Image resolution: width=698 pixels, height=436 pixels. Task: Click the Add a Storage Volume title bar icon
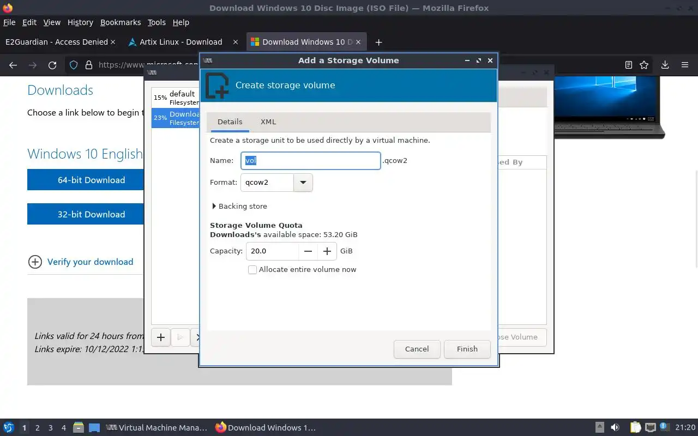click(x=207, y=60)
